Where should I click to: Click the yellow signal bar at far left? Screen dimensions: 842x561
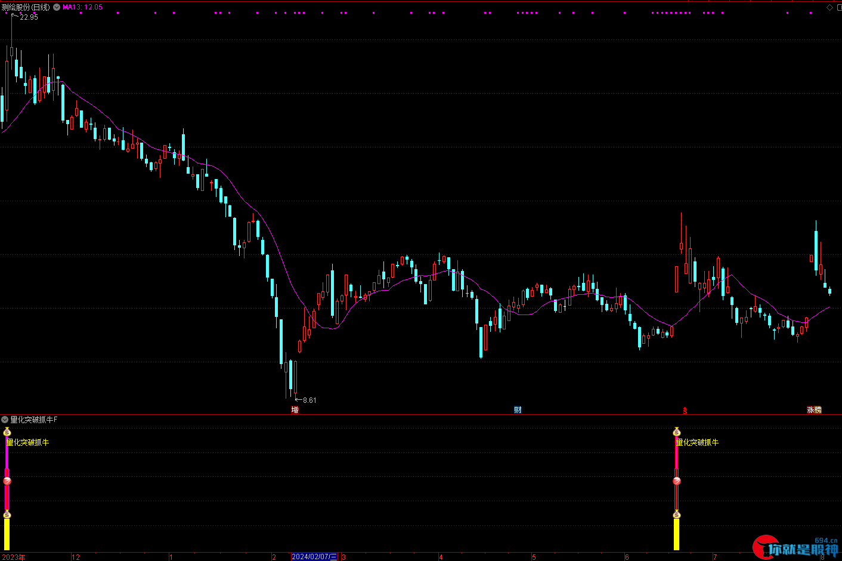coord(7,534)
